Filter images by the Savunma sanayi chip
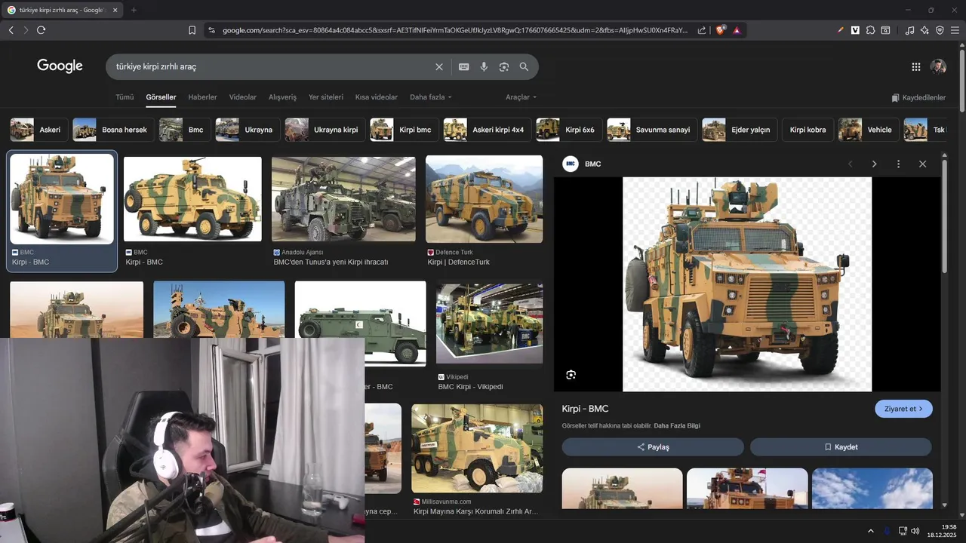Viewport: 966px width, 543px height. pyautogui.click(x=651, y=130)
